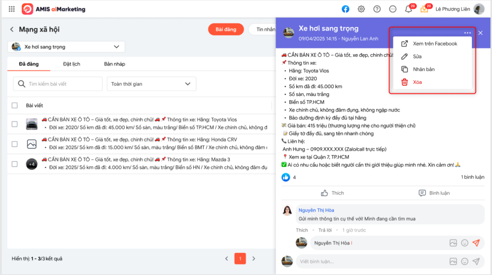
Task: Send the new comment
Action: 476,262
